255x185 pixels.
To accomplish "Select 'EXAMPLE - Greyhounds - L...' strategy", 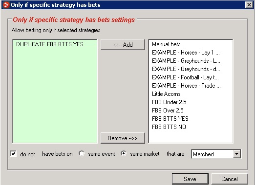I will click(186, 61).
